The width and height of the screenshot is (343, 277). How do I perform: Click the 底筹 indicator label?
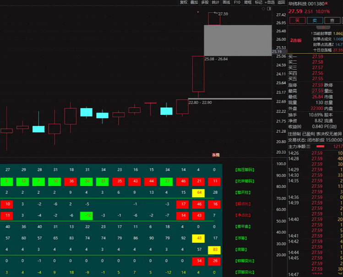click(x=241, y=250)
